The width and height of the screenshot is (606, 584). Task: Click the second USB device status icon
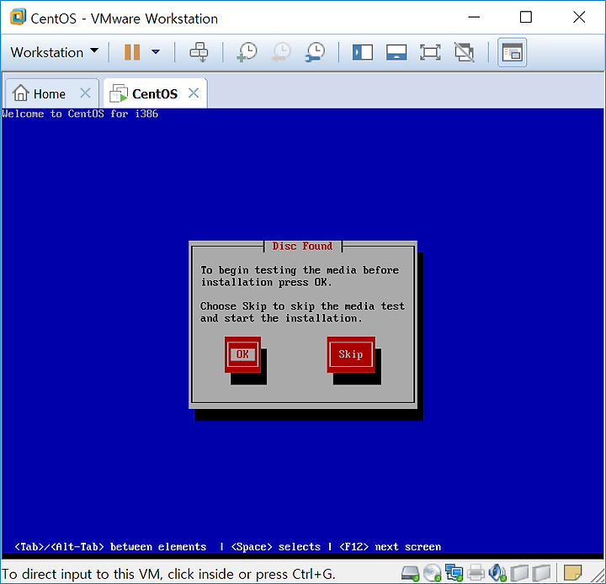pyautogui.click(x=541, y=573)
